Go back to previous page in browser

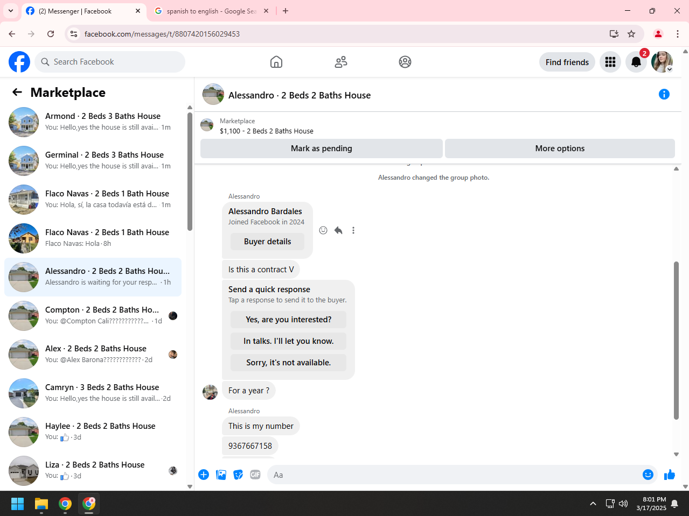coord(12,34)
